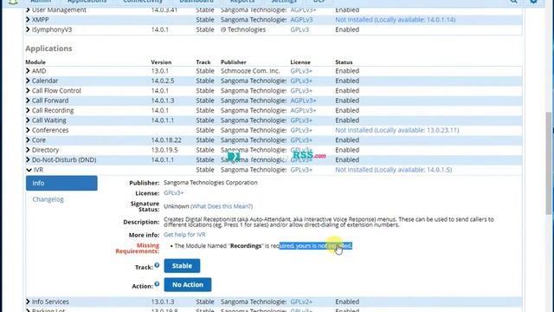Click the Module column header
This screenshot has height=312, width=554.
[35, 62]
